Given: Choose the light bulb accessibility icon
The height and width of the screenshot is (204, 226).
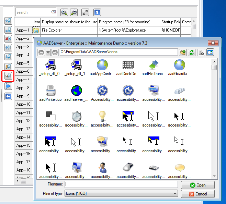Looking at the screenshot, I should (x=102, y=119).
